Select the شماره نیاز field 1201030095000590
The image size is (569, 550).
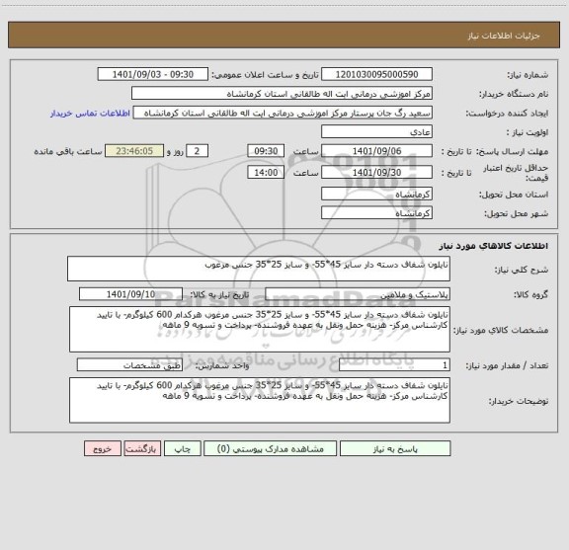(376, 74)
